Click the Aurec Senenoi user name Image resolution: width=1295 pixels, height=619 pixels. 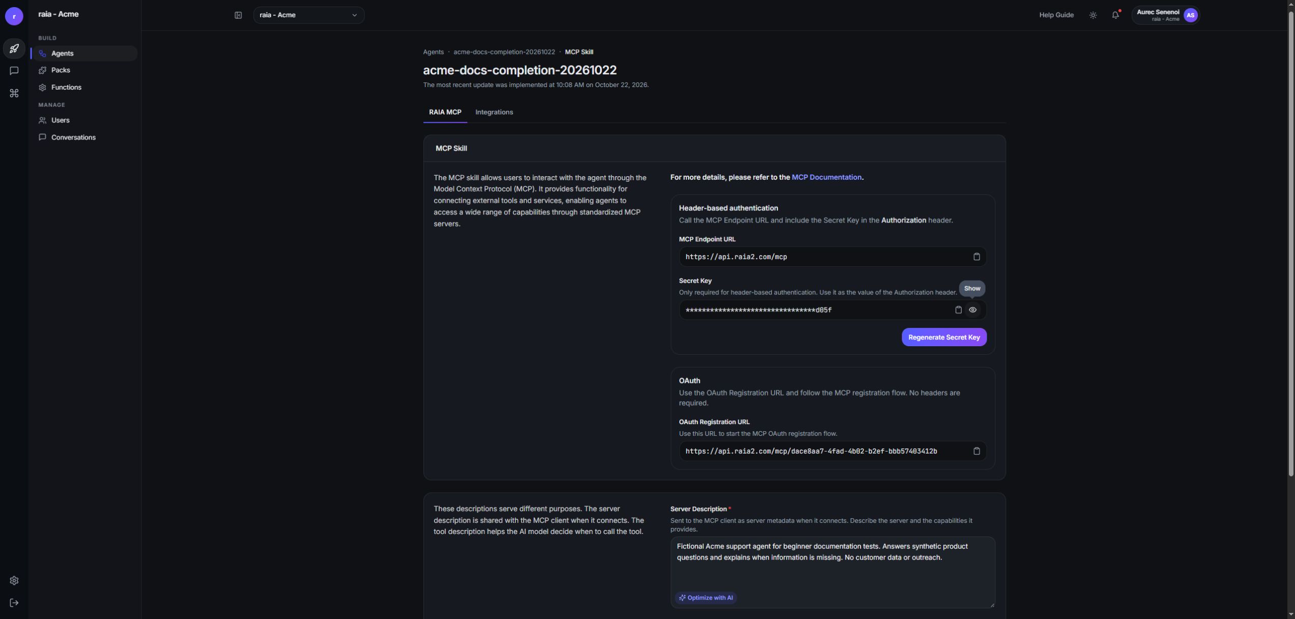pos(1158,12)
